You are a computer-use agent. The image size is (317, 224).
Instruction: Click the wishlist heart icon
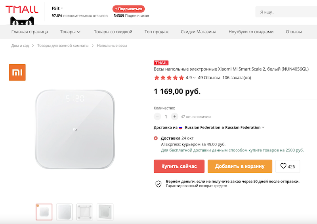coord(283,167)
